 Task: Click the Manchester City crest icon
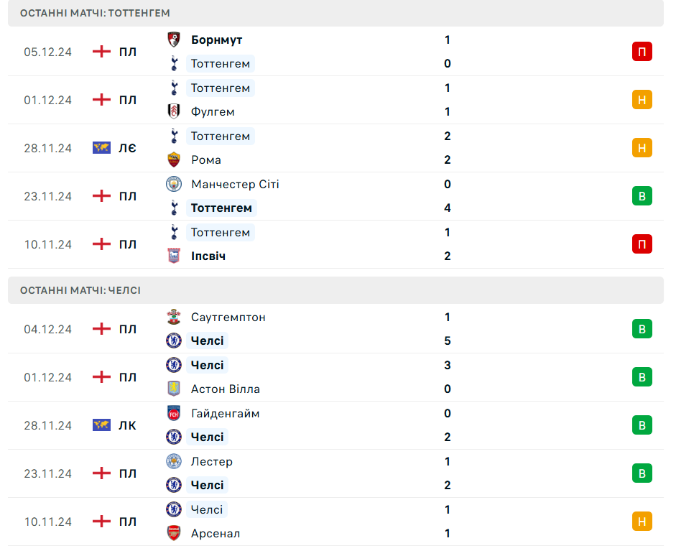[173, 185]
